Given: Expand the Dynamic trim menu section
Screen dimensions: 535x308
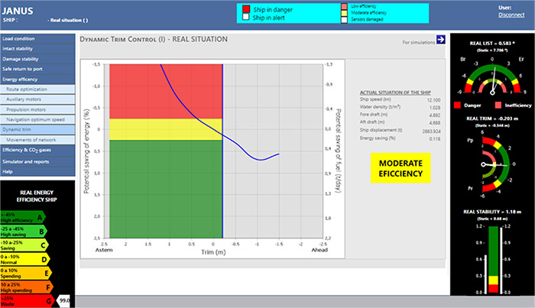Looking at the screenshot, I should pyautogui.click(x=38, y=130).
